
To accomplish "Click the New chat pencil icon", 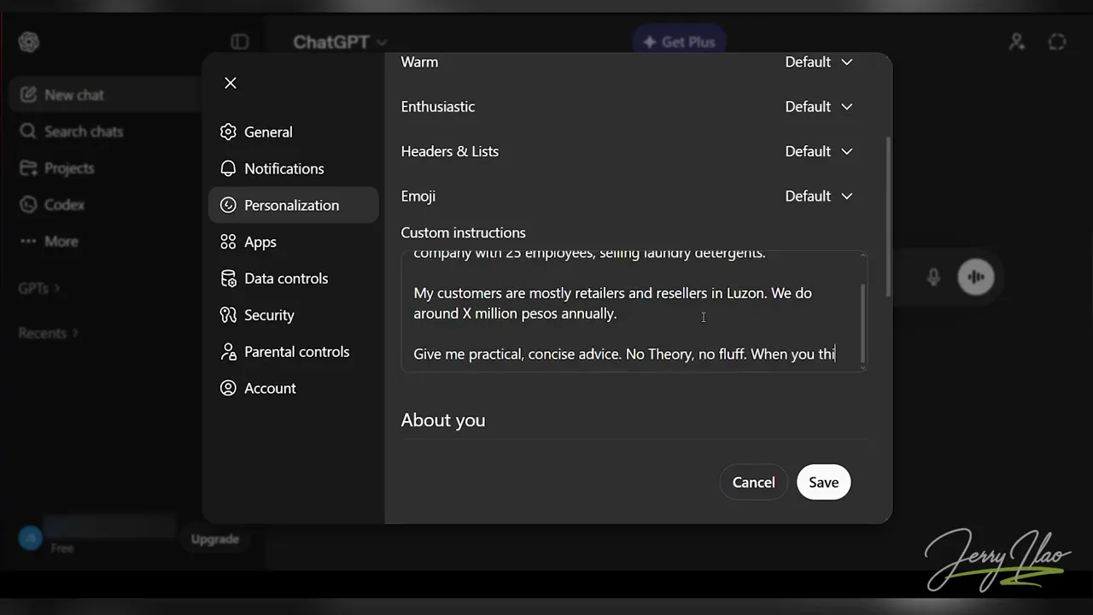I will (x=29, y=95).
